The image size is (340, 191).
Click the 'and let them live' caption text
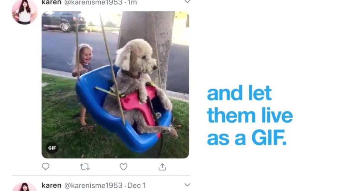[250, 104]
